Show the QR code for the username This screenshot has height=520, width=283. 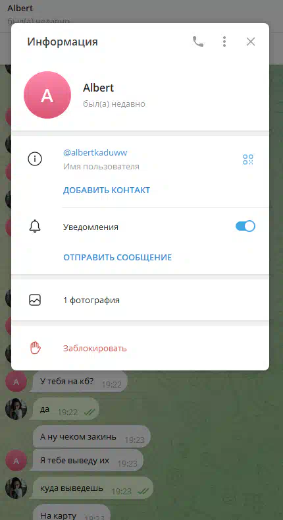248,159
